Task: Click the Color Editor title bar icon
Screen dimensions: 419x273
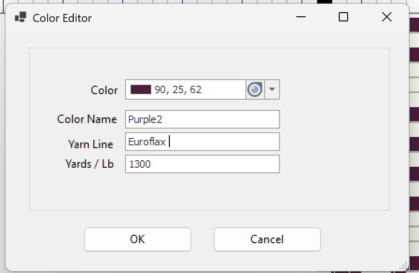Action: coord(20,18)
